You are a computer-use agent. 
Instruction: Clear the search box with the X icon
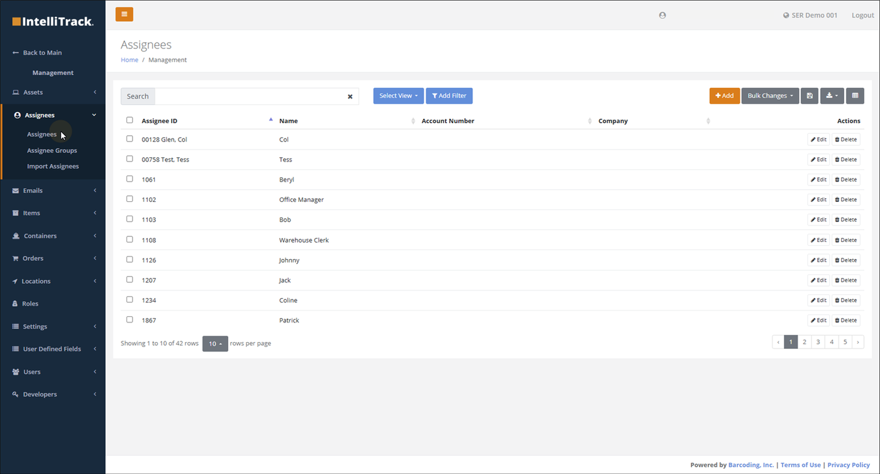[350, 97]
